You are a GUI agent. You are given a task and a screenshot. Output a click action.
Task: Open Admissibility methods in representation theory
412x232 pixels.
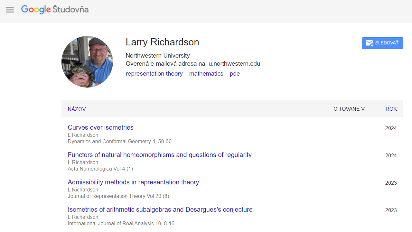point(133,182)
